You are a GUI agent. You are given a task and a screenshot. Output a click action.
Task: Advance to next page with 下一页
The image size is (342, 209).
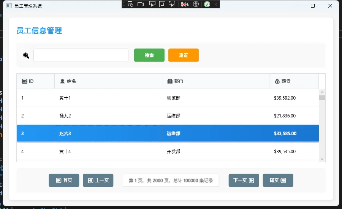[244, 180]
